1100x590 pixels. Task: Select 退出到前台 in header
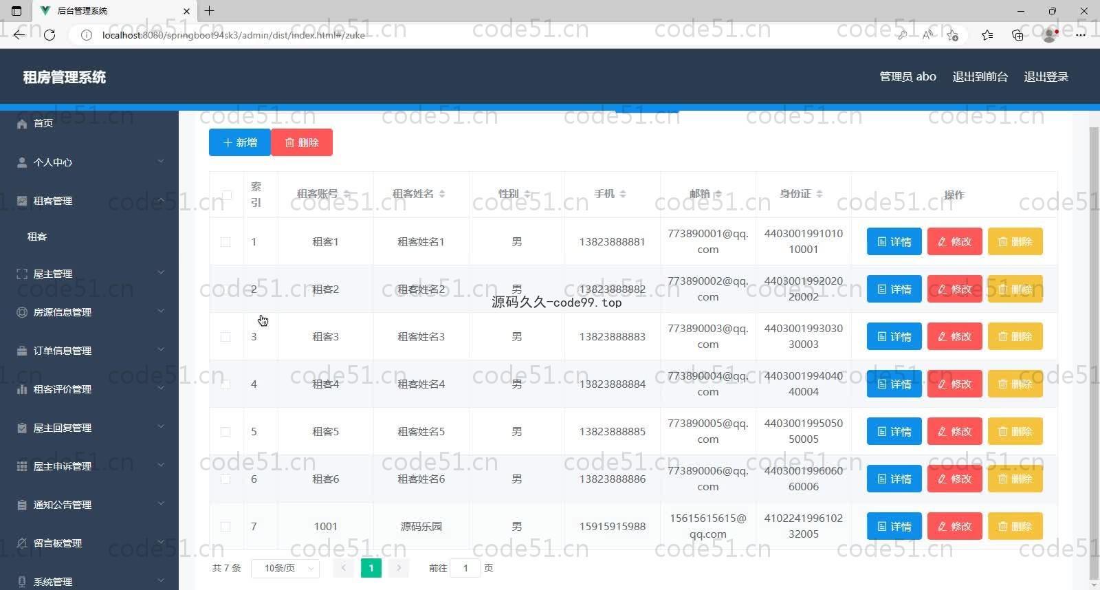pyautogui.click(x=980, y=77)
